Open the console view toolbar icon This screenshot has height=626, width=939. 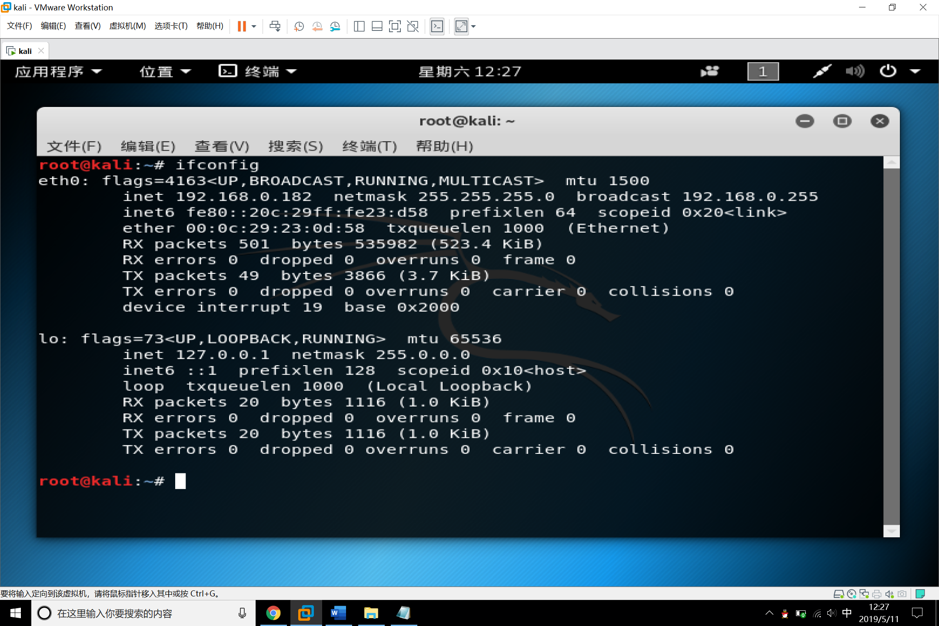point(437,27)
